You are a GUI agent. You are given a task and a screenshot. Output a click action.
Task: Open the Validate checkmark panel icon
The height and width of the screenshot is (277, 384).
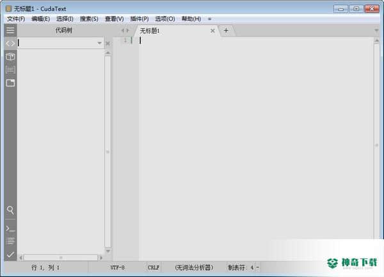(10, 255)
